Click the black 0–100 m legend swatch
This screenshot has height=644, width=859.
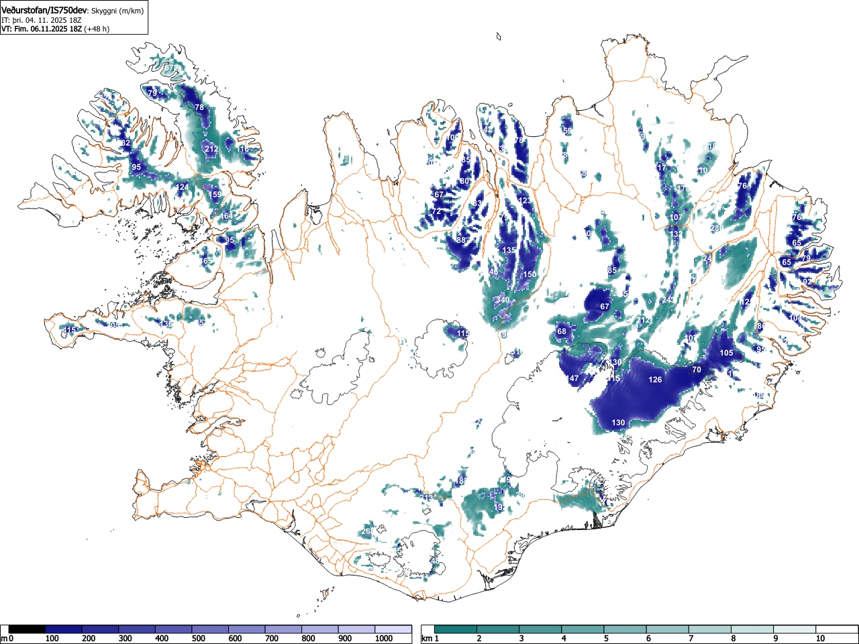[27, 629]
